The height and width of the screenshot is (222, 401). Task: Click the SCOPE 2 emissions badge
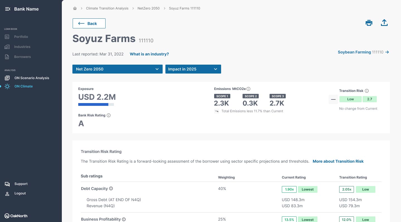[250, 96]
